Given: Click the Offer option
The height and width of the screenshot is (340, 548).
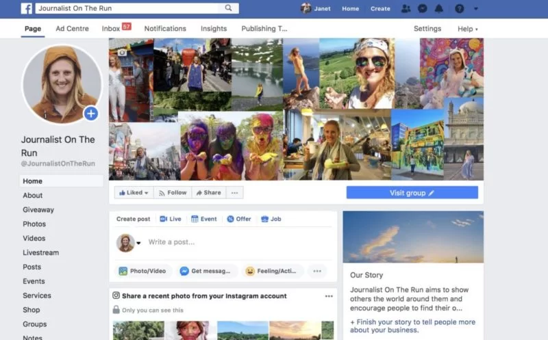Looking at the screenshot, I should coord(239,219).
